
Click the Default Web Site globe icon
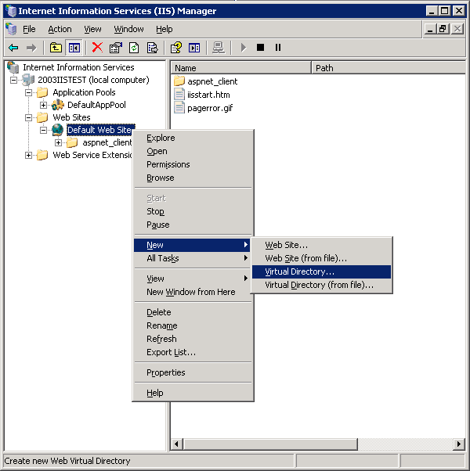(x=58, y=130)
